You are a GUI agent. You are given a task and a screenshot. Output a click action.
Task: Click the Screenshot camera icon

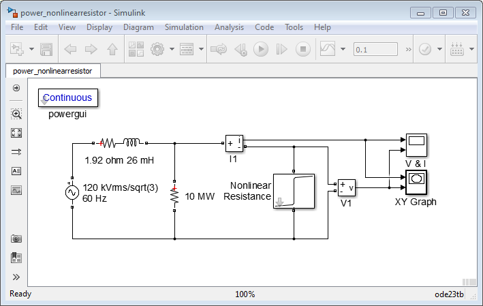click(x=17, y=239)
